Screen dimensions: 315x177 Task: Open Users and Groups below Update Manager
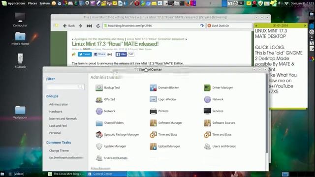tap(112, 158)
